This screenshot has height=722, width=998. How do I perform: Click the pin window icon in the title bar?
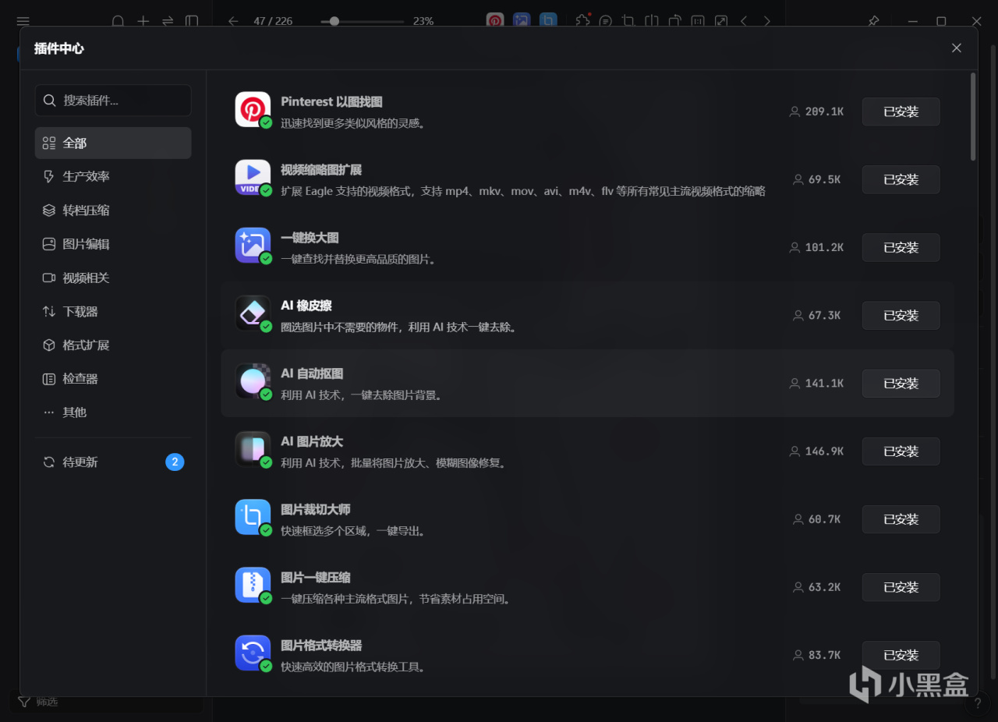tap(873, 21)
